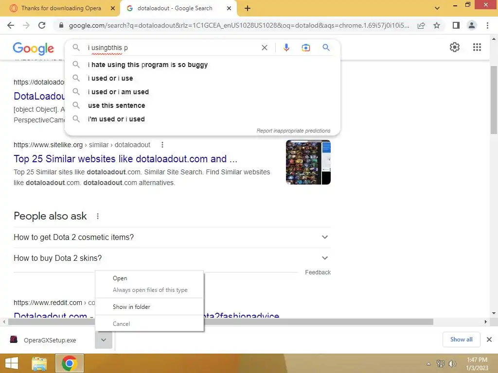This screenshot has height=373, width=498.
Task: Show hidden system tray icons
Action: (428, 364)
